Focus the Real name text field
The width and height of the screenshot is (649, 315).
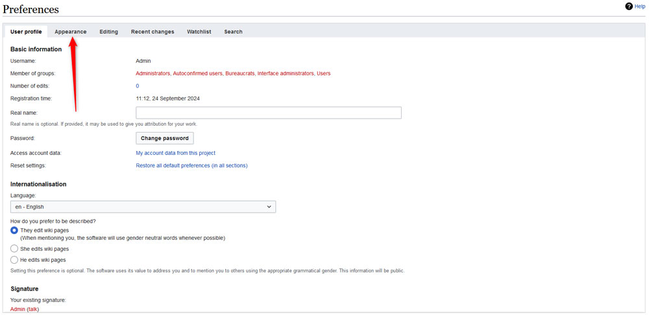tap(269, 113)
